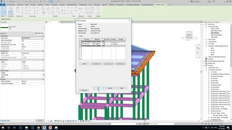Open the File menu tab
Screen dimensions: 232x130
[x=3, y=5]
